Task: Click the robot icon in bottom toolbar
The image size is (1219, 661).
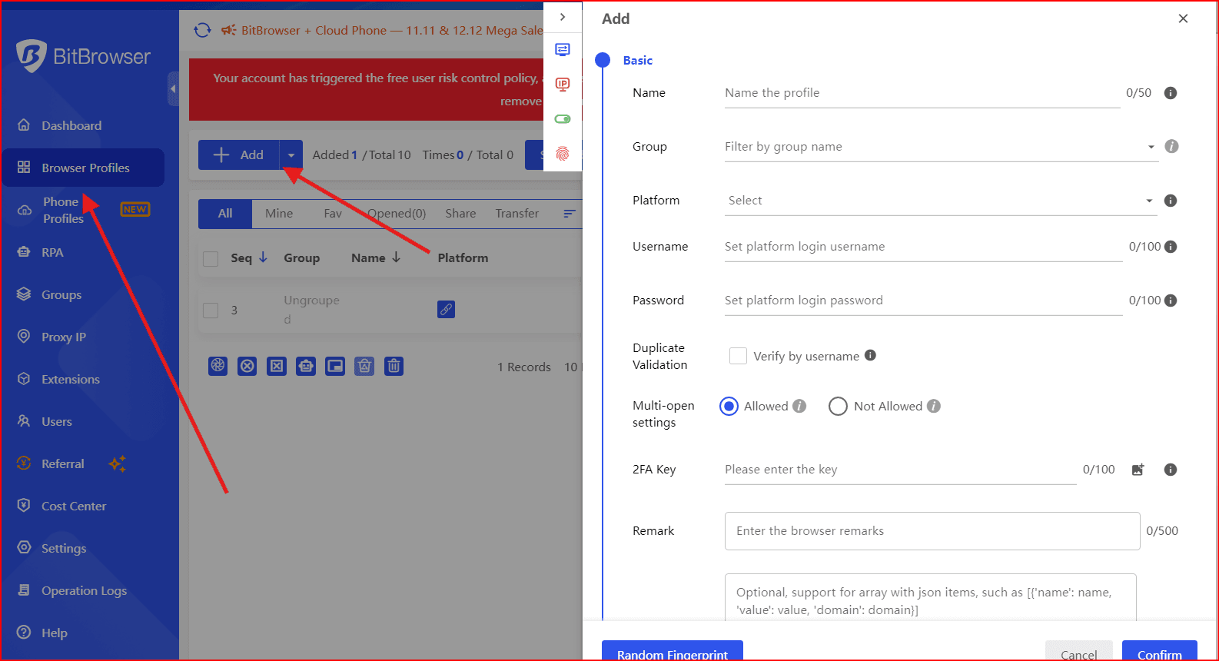Action: click(306, 366)
